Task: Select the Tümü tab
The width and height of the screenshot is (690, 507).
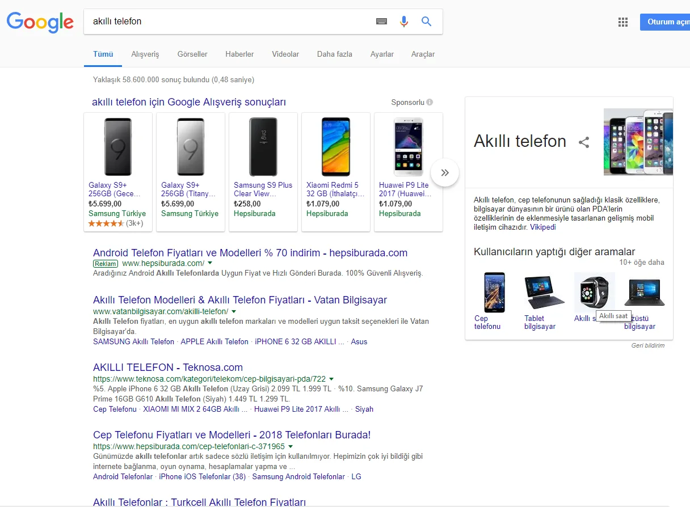Action: pos(103,54)
